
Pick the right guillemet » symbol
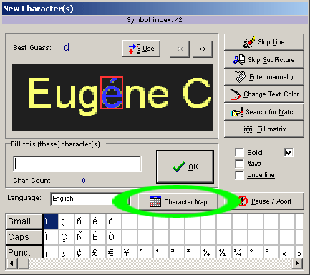299,252
